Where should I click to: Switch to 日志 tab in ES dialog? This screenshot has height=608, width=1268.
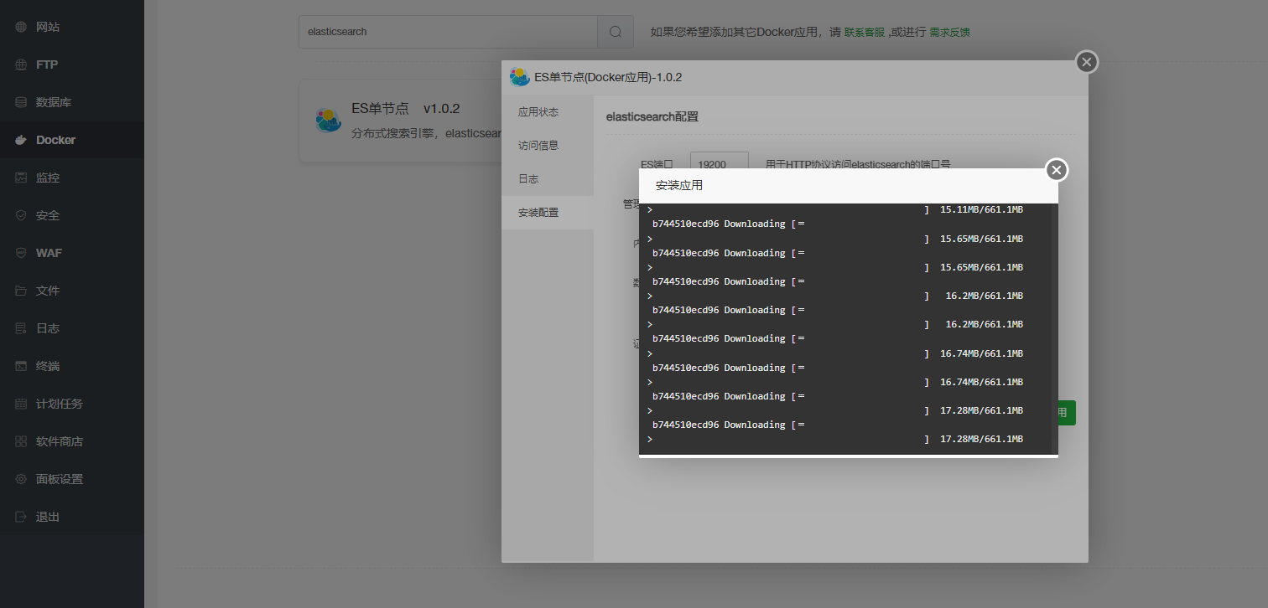pos(548,179)
